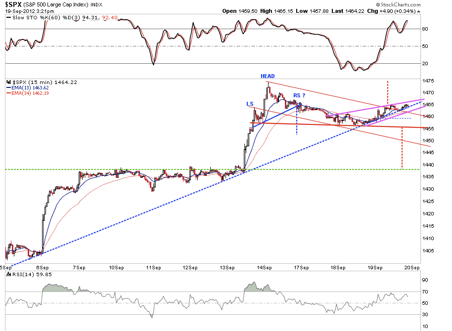Click the INDX exchange label
The height and width of the screenshot is (331, 452).
96,5
